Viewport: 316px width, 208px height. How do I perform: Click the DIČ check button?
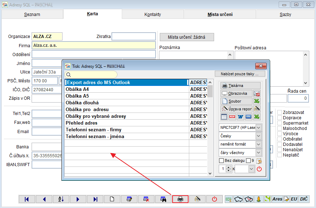point(304,199)
